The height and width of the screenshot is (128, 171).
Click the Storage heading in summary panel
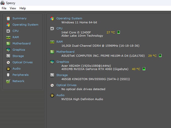tap(62, 75)
